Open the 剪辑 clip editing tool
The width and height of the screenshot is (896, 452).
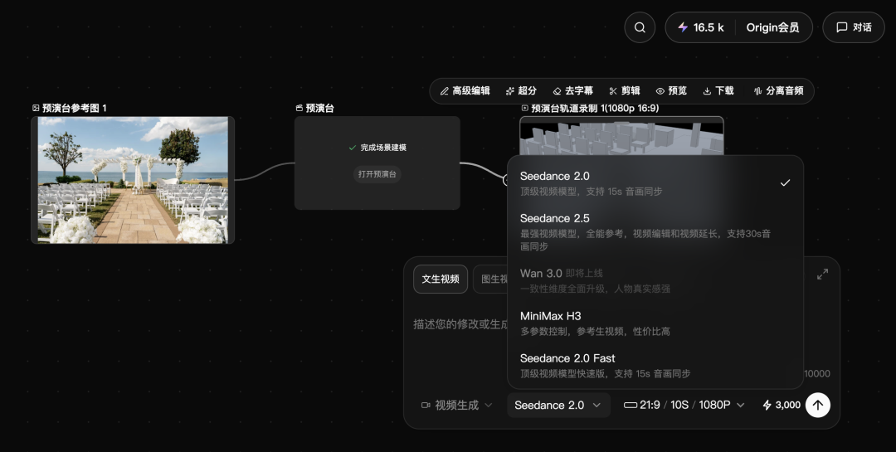[x=625, y=91]
